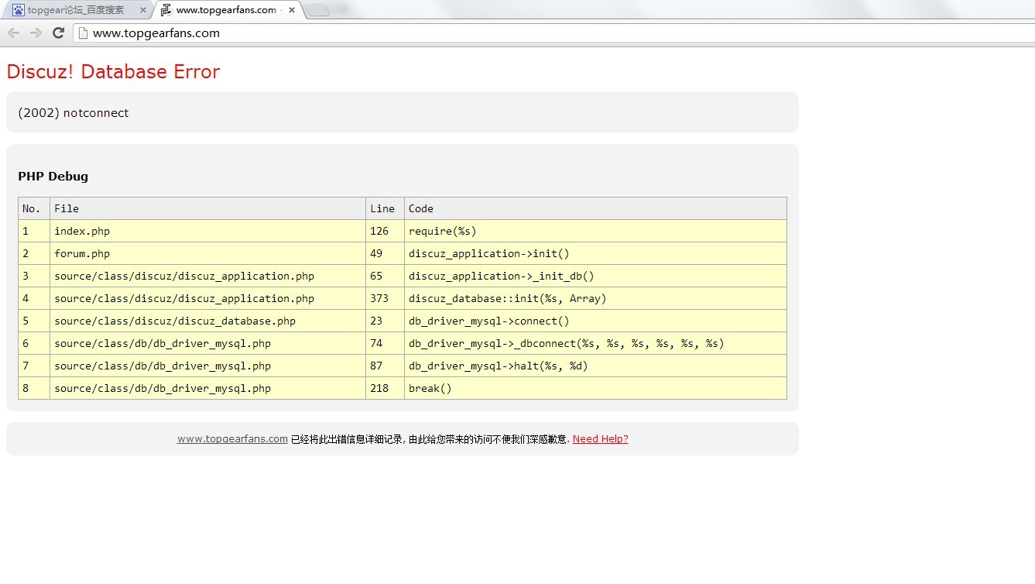Focus the address bar showing www.topgearfans.com
1035x584 pixels.
553,33
